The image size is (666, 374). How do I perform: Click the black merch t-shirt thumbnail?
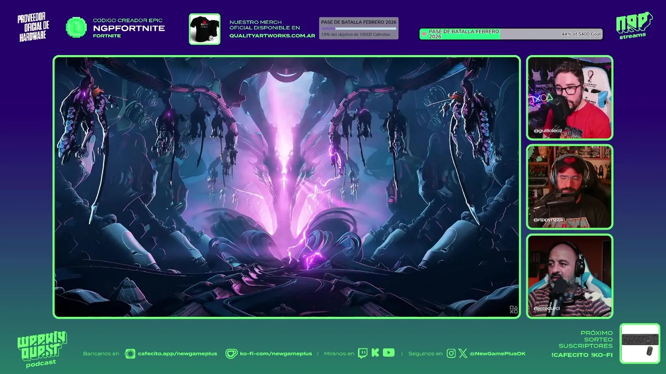(x=204, y=29)
